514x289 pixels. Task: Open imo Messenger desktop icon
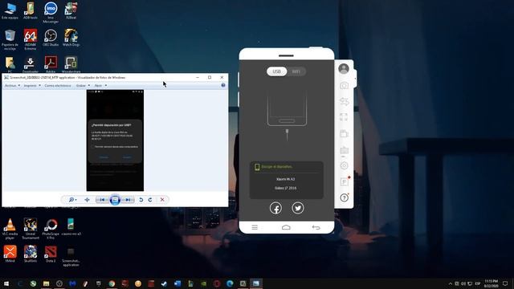pyautogui.click(x=51, y=13)
